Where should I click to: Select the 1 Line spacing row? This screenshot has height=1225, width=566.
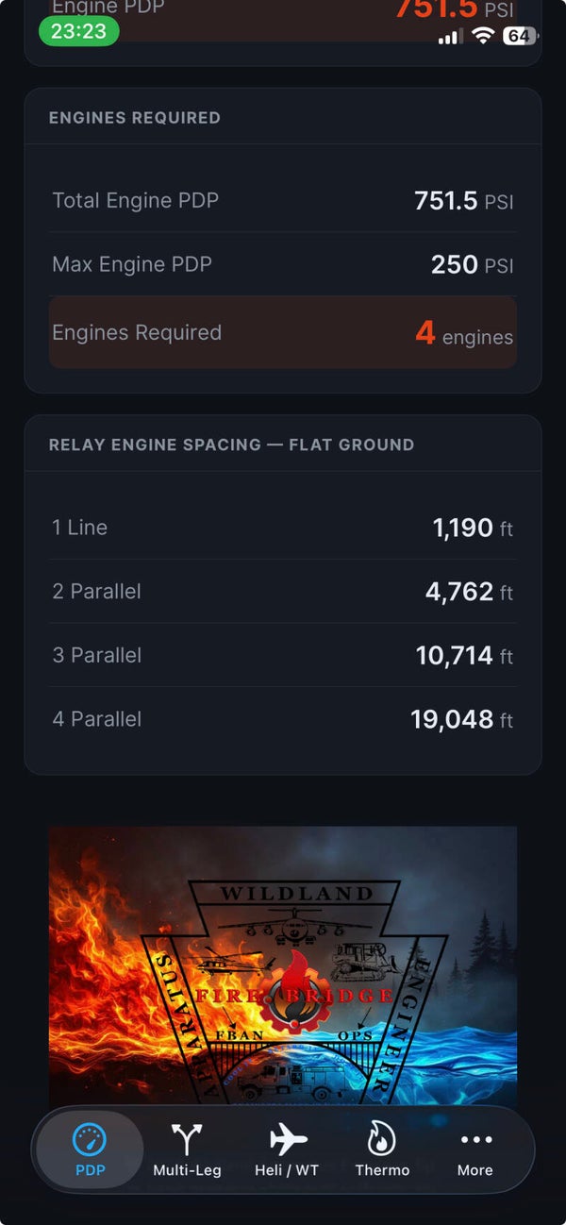[283, 528]
